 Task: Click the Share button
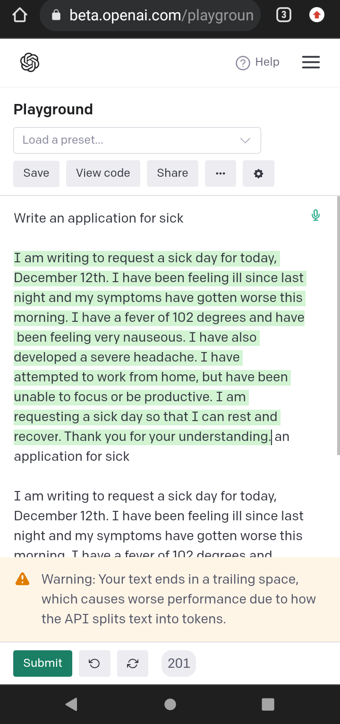tap(172, 173)
